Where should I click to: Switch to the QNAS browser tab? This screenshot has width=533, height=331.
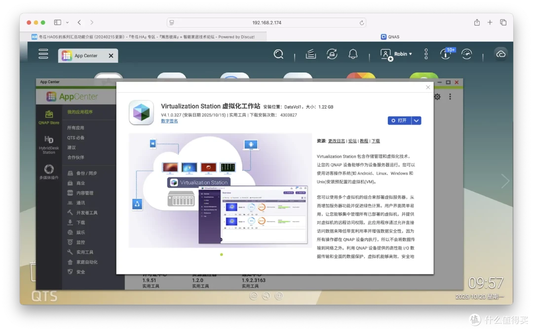tap(390, 37)
